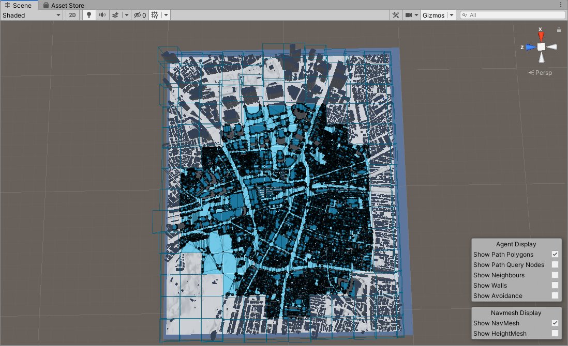This screenshot has width=568, height=346.
Task: Open the Shaded draw mode dropdown
Action: click(x=32, y=15)
